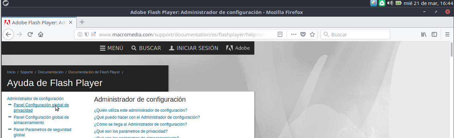Image resolution: width=454 pixels, height=138 pixels.
Task: Open the system menu icon at top-left
Action: [x=5, y=3]
